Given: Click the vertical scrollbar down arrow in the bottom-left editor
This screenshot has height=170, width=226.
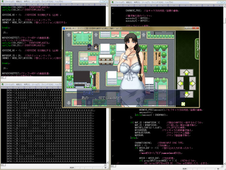Looking at the screenshot, I should [107, 162].
